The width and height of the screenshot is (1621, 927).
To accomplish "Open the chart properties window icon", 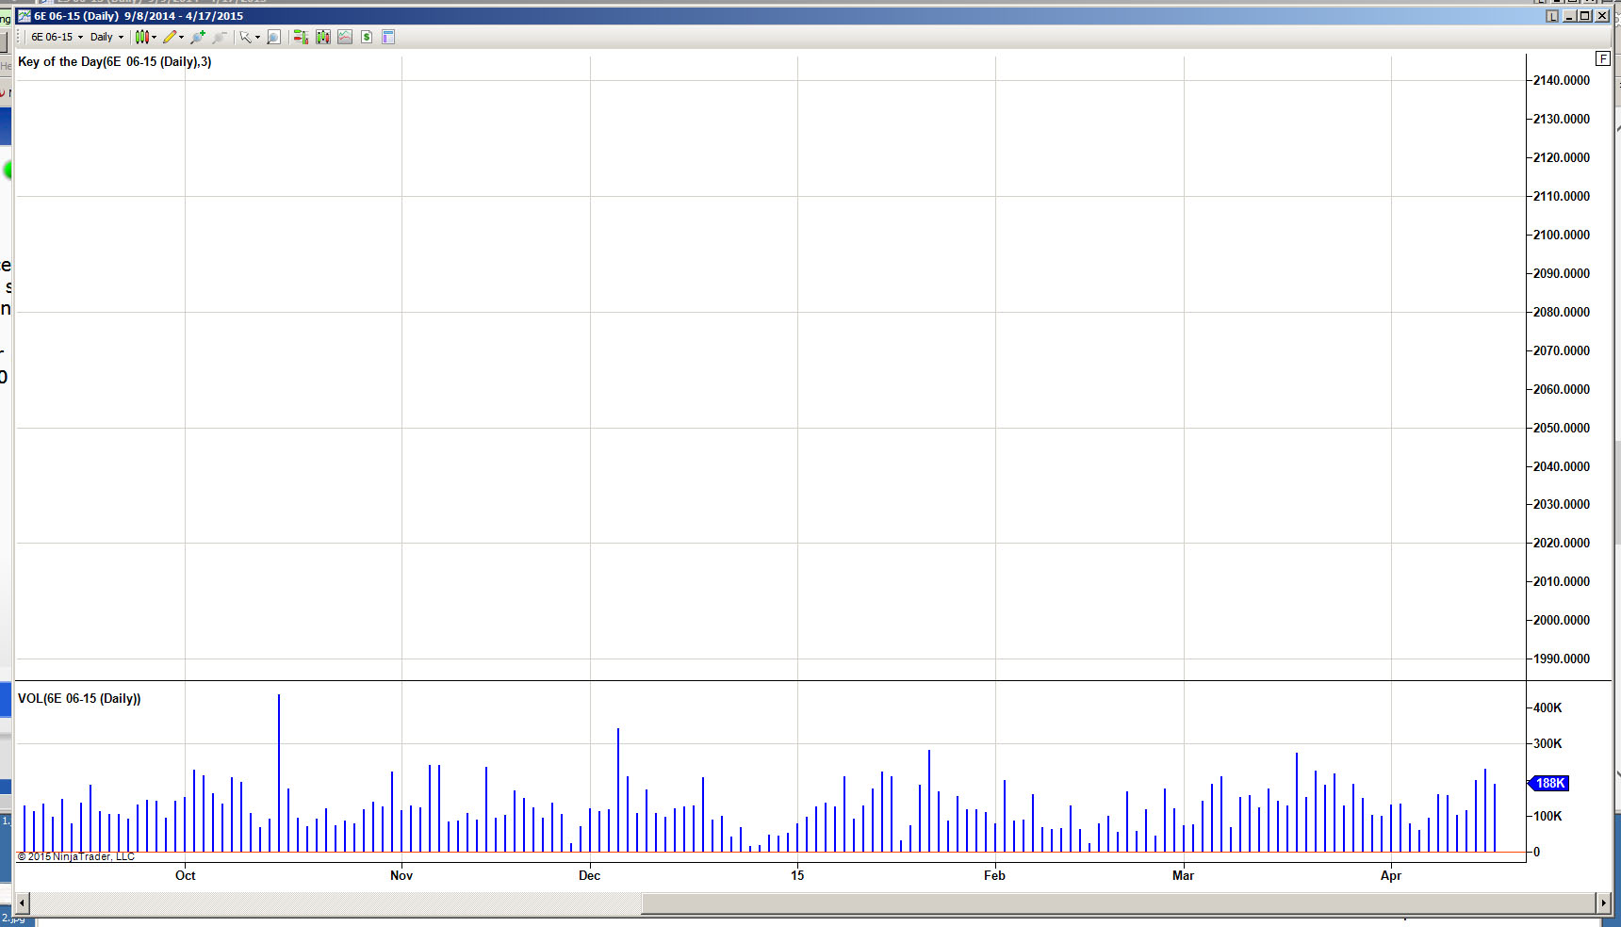I will (x=388, y=37).
